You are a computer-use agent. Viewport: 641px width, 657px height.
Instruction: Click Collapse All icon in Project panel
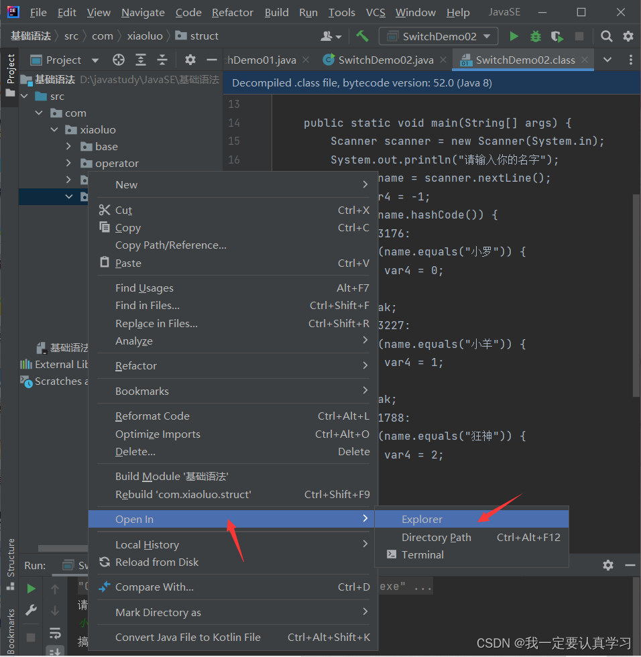tap(162, 60)
